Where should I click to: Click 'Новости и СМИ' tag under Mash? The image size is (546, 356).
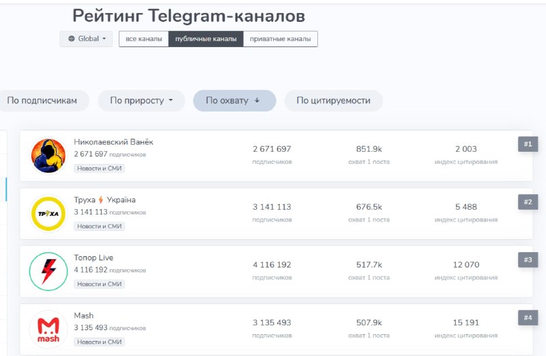[x=99, y=342]
